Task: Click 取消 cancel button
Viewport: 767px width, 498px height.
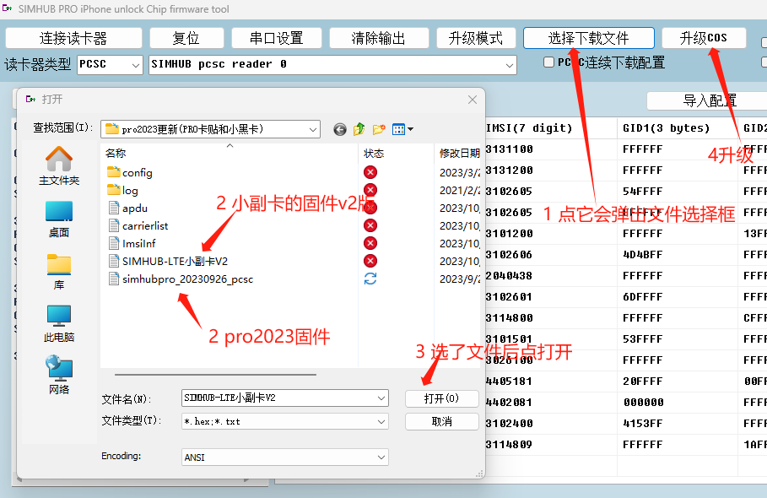Action: [x=441, y=422]
